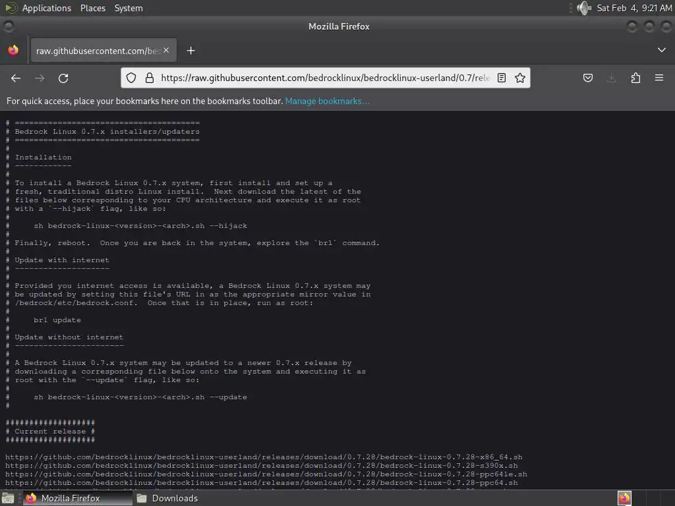675x506 pixels.
Task: Switch to Mozilla Firefox taskbar button
Action: coord(78,498)
